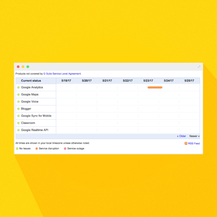Click the status dot next to Google Maps
217x217 pixels.
pyautogui.click(x=18, y=95)
